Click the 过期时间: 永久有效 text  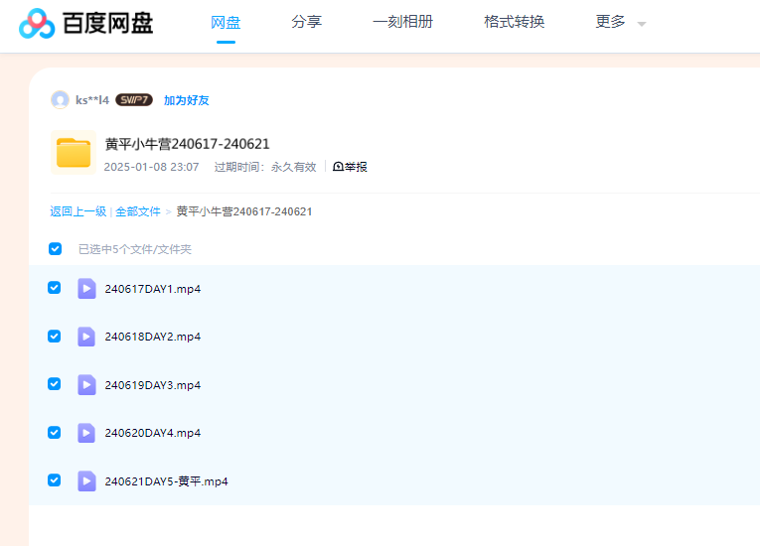click(265, 167)
